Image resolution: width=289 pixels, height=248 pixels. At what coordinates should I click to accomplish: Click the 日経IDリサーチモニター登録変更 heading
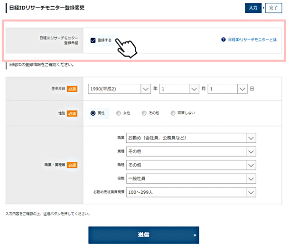(x=47, y=8)
